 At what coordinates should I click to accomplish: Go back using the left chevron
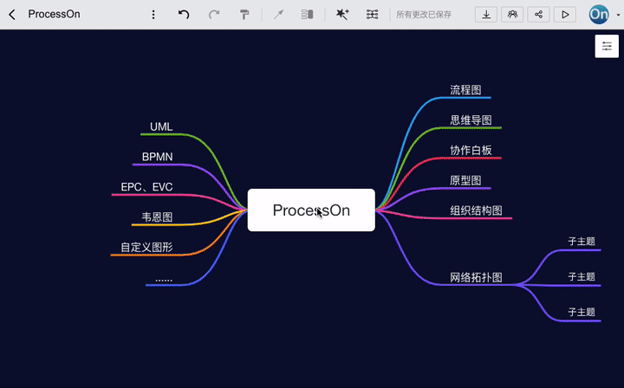(12, 15)
